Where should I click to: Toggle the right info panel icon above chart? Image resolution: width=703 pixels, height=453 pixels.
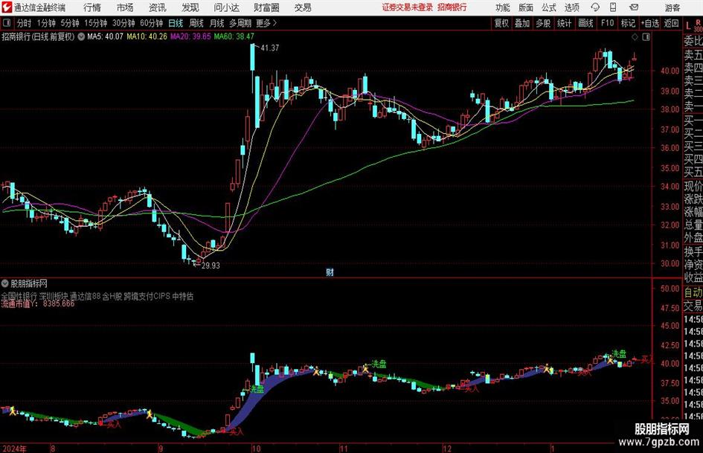646,37
